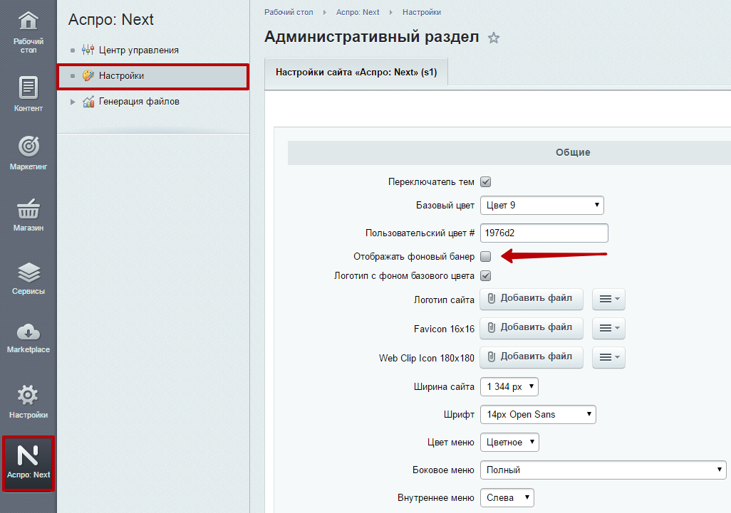Open the Боковое меню dropdown
Image resolution: width=731 pixels, height=513 pixels.
click(603, 470)
